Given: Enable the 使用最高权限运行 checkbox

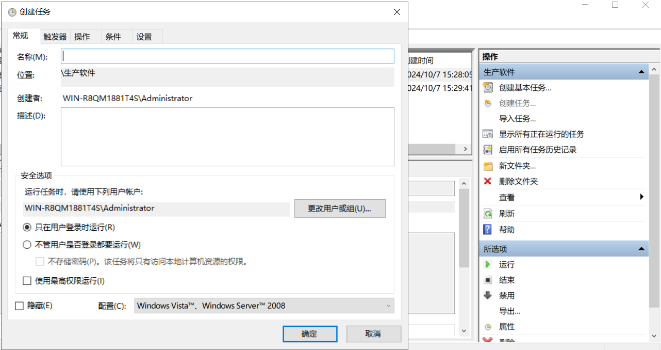Looking at the screenshot, I should coord(27,281).
